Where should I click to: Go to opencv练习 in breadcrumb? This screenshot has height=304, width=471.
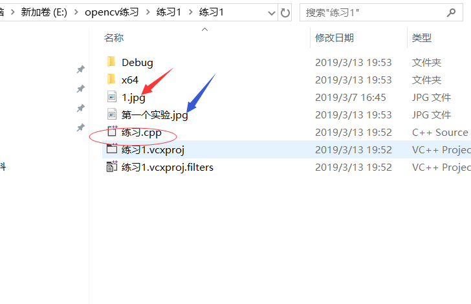tap(111, 12)
